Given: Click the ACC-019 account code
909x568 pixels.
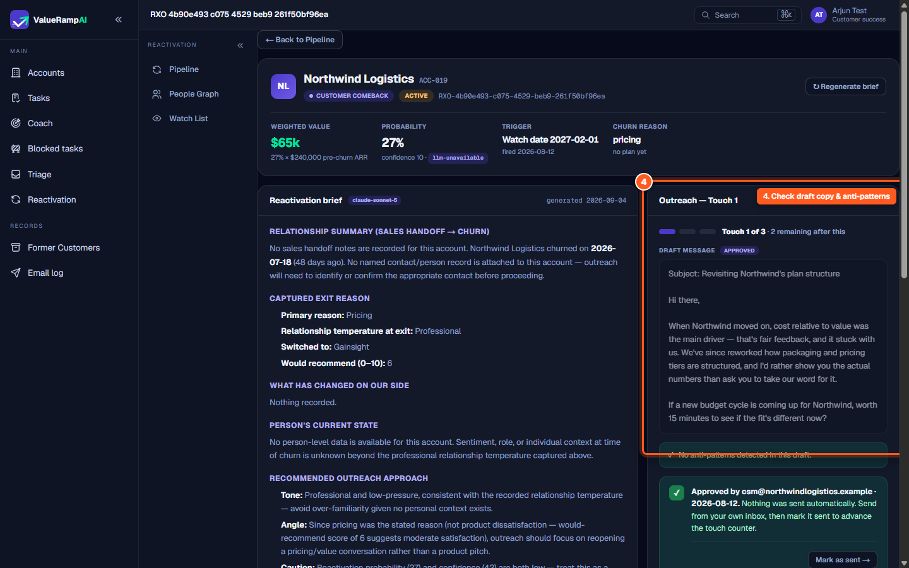Looking at the screenshot, I should click(x=433, y=81).
